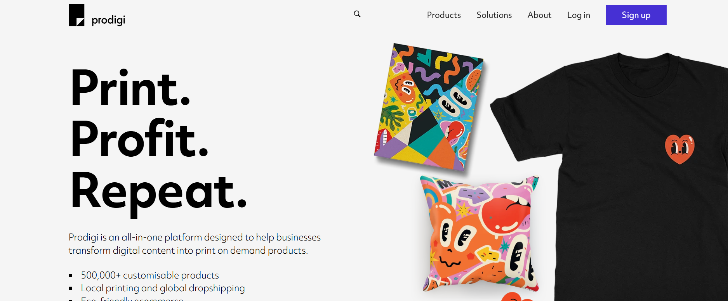Click the red heart icon on t-shirt

[679, 149]
